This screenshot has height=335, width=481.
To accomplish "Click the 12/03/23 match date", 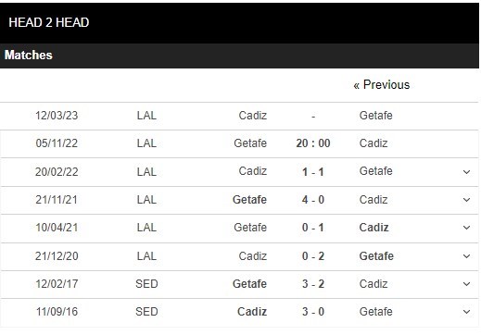I will pyautogui.click(x=57, y=116).
